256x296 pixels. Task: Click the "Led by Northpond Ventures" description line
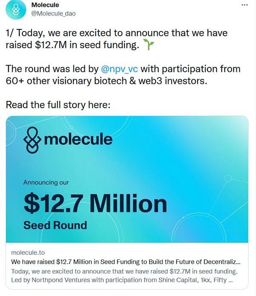point(121,281)
